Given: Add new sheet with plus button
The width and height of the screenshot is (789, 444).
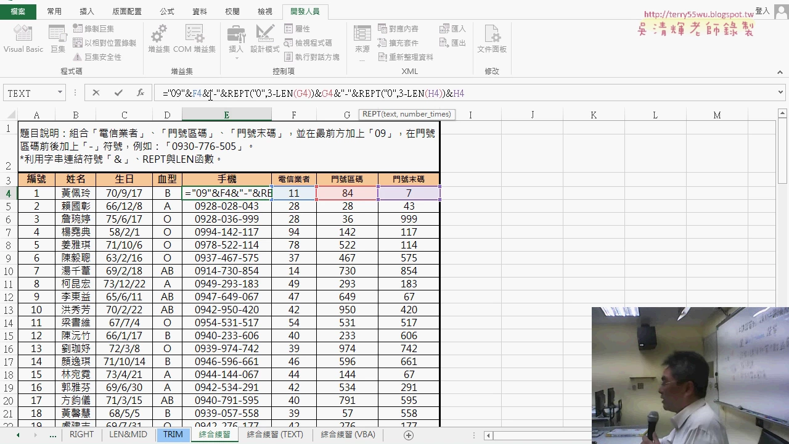Looking at the screenshot, I should tap(408, 435).
